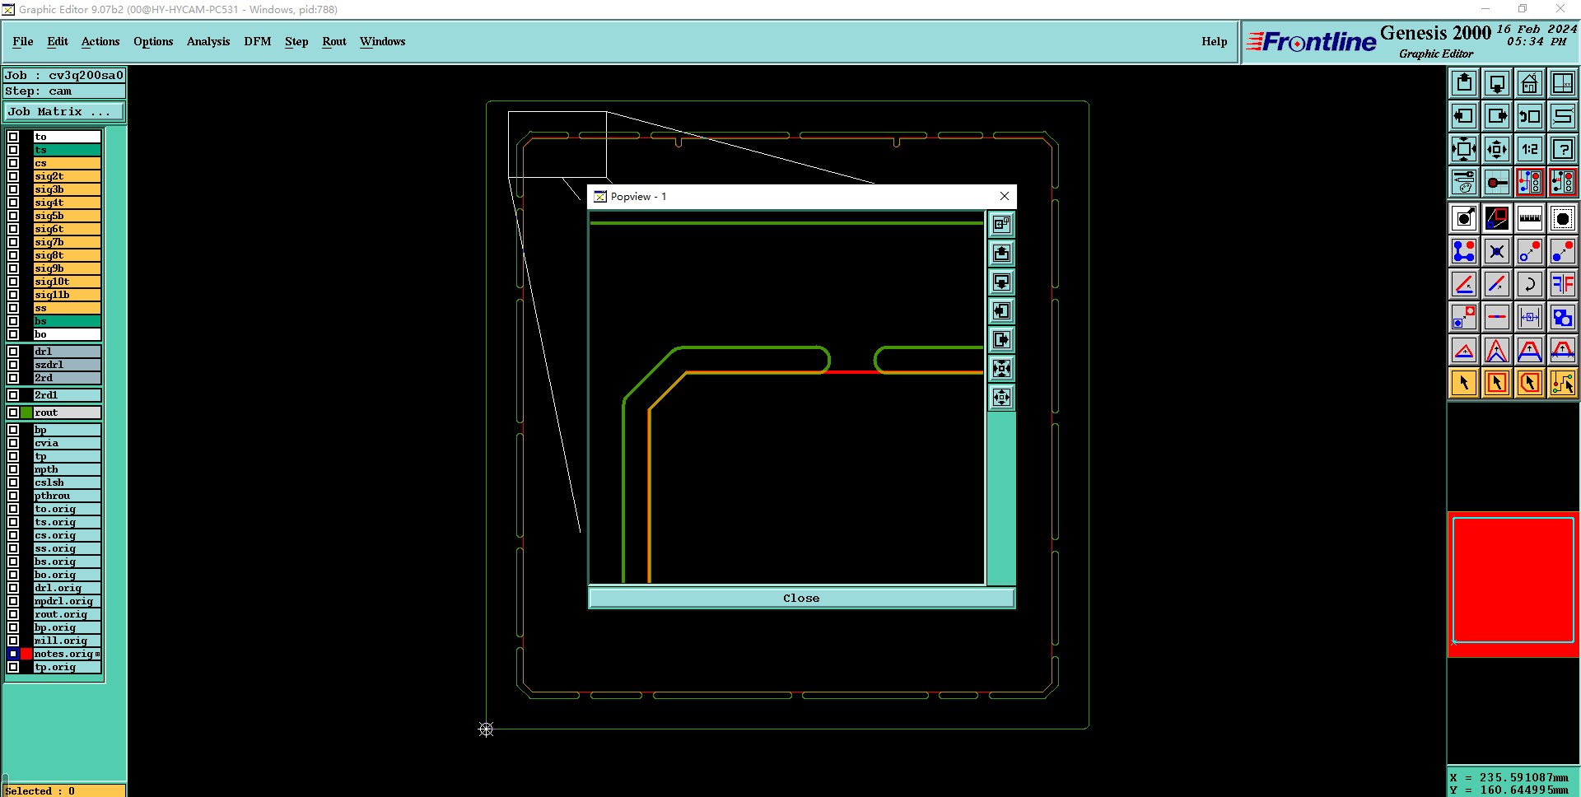Close Popview with the title bar X

coord(1005,196)
